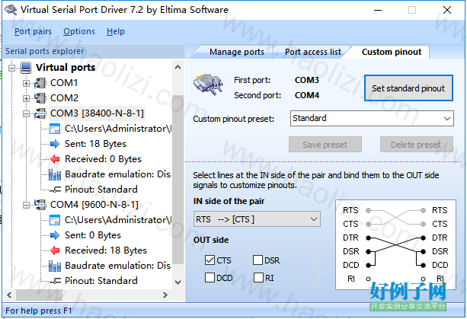
Task: Open the IN side RTS dropdown
Action: pos(257,219)
